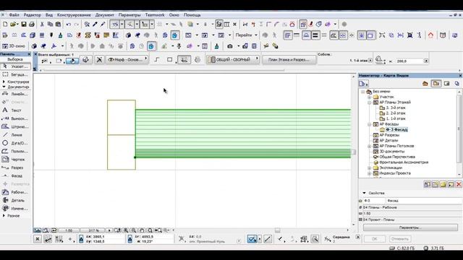Collapse the АР Фасады tree node
This screenshot has height=260, width=463.
click(x=369, y=124)
